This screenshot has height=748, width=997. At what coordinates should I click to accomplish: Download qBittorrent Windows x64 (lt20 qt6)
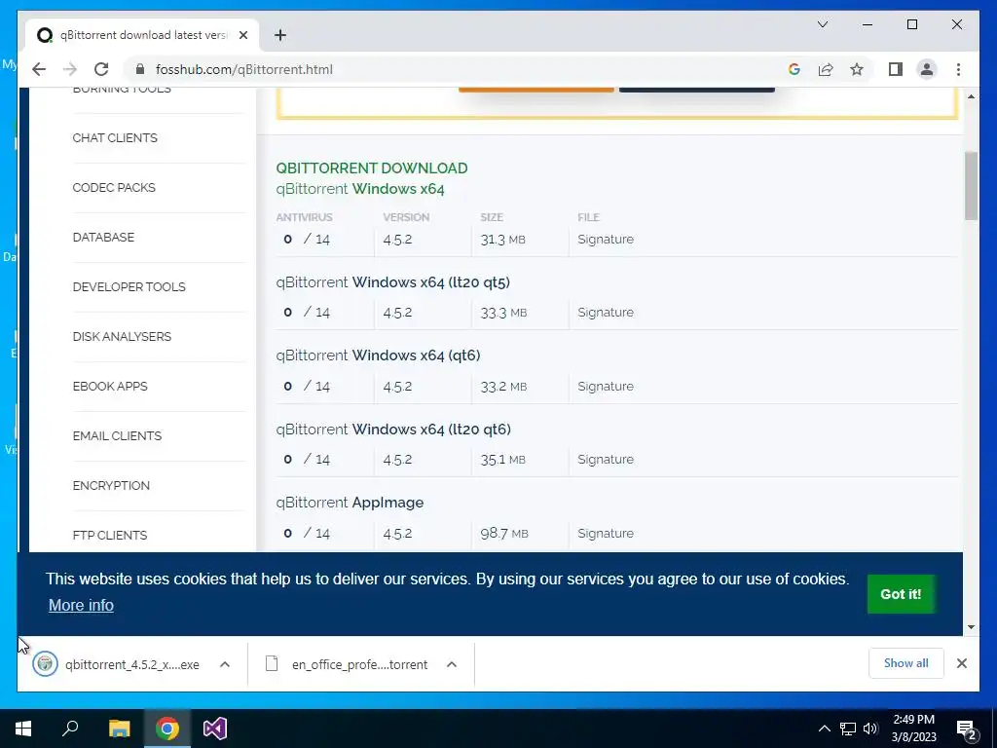393,430
